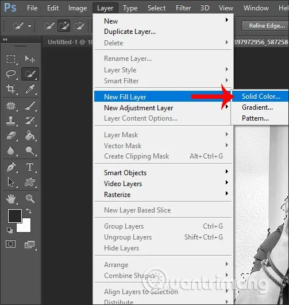Change the screen mode
289x305 pixels.
pos(30,244)
